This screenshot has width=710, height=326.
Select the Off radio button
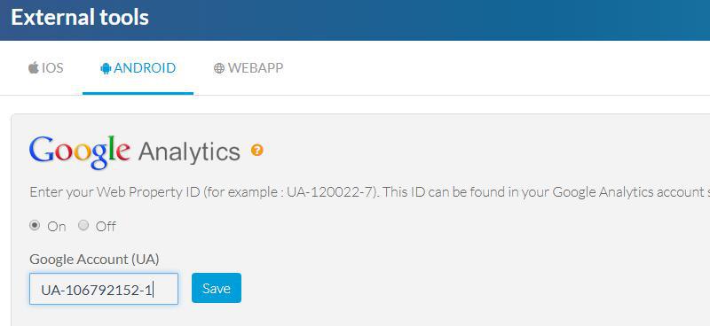tap(83, 225)
